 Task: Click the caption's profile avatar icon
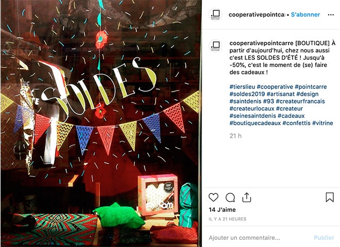point(215,46)
